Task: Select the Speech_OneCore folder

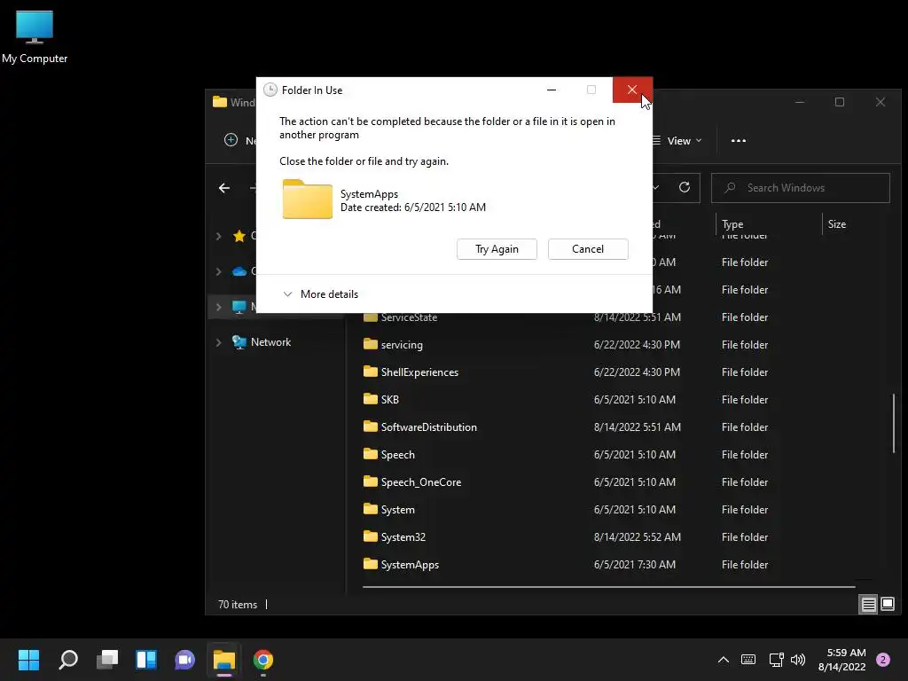Action: coord(420,482)
